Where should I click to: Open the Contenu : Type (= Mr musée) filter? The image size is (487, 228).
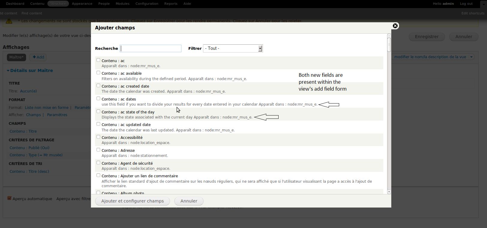pyautogui.click(x=36, y=155)
